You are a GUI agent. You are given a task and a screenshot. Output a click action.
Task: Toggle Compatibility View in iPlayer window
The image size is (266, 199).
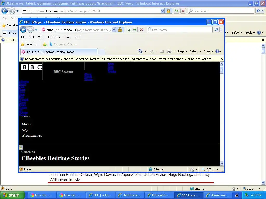pos(128,30)
